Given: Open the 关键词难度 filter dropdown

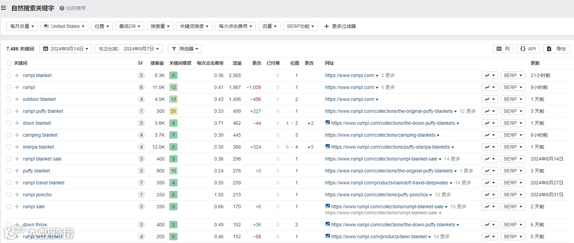Looking at the screenshot, I should pos(194,26).
